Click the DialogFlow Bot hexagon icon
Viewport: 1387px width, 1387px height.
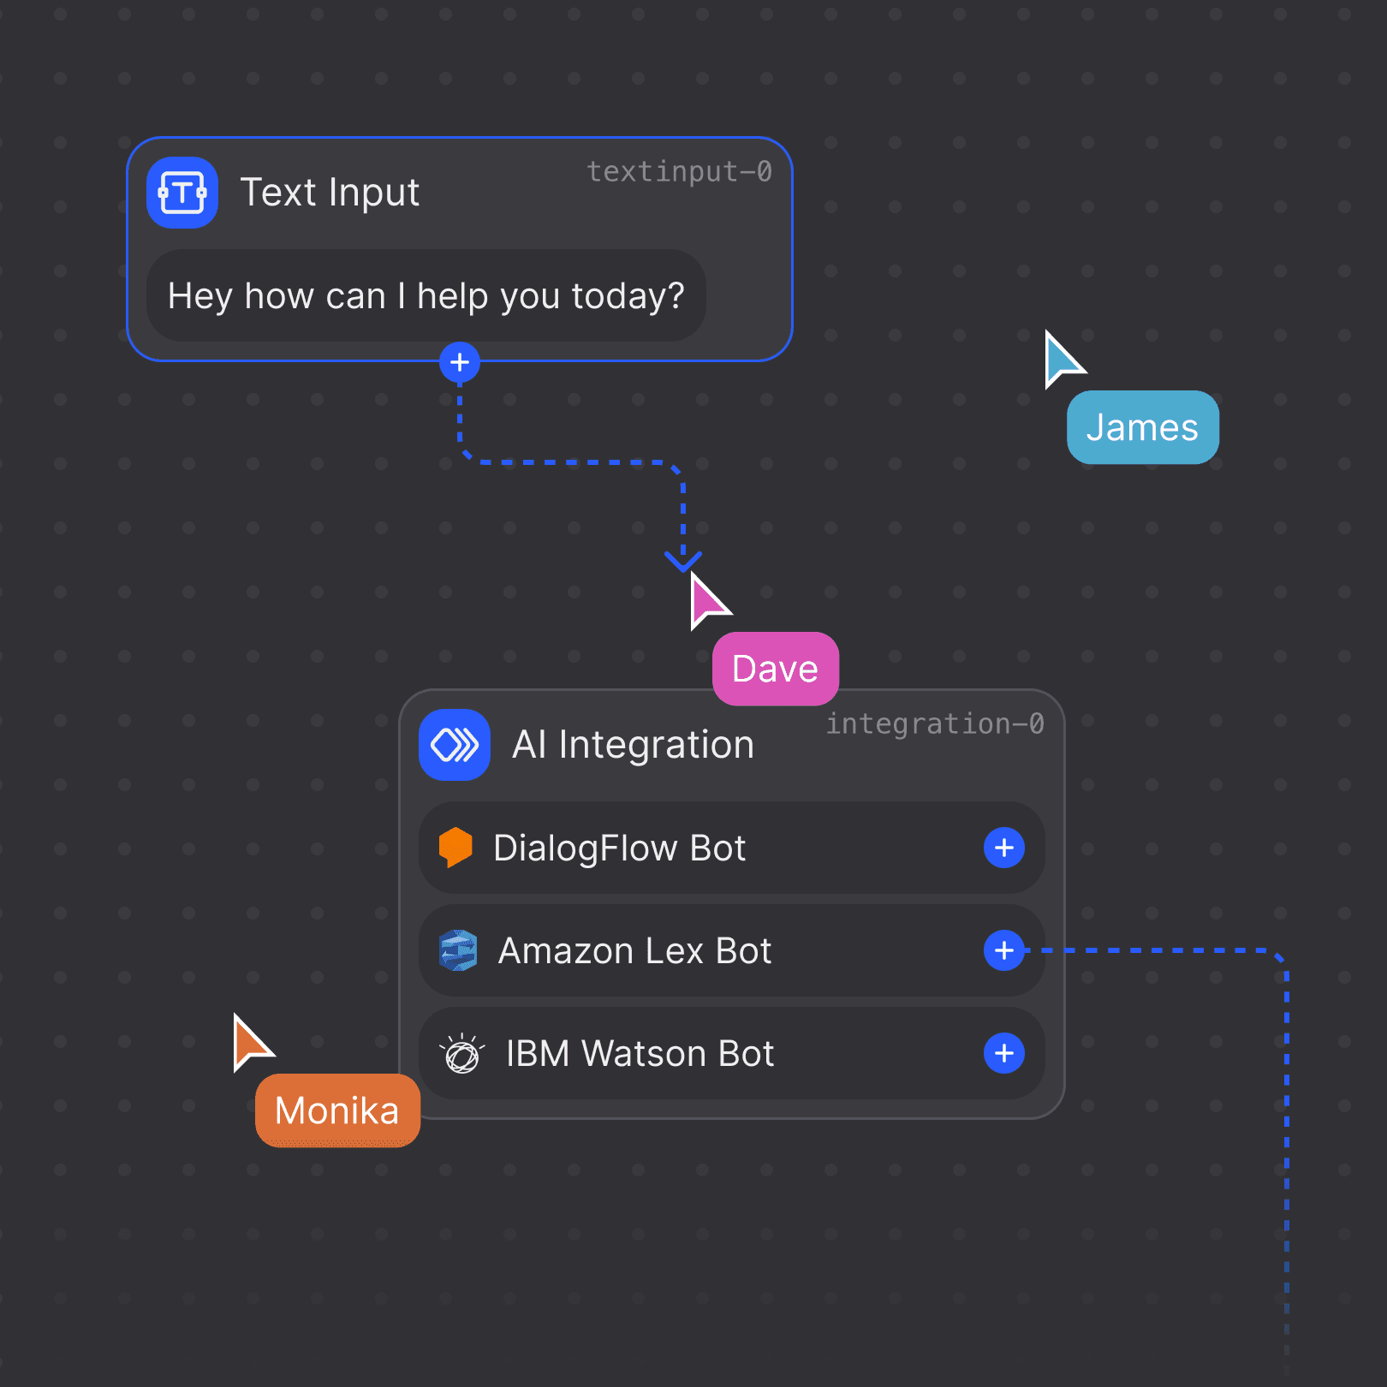[456, 848]
